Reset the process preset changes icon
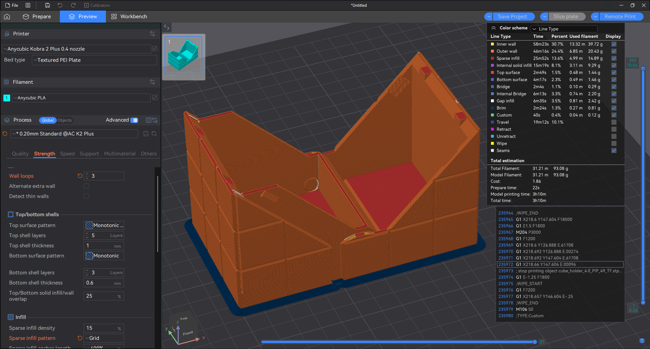This screenshot has height=349, width=650. 5,134
